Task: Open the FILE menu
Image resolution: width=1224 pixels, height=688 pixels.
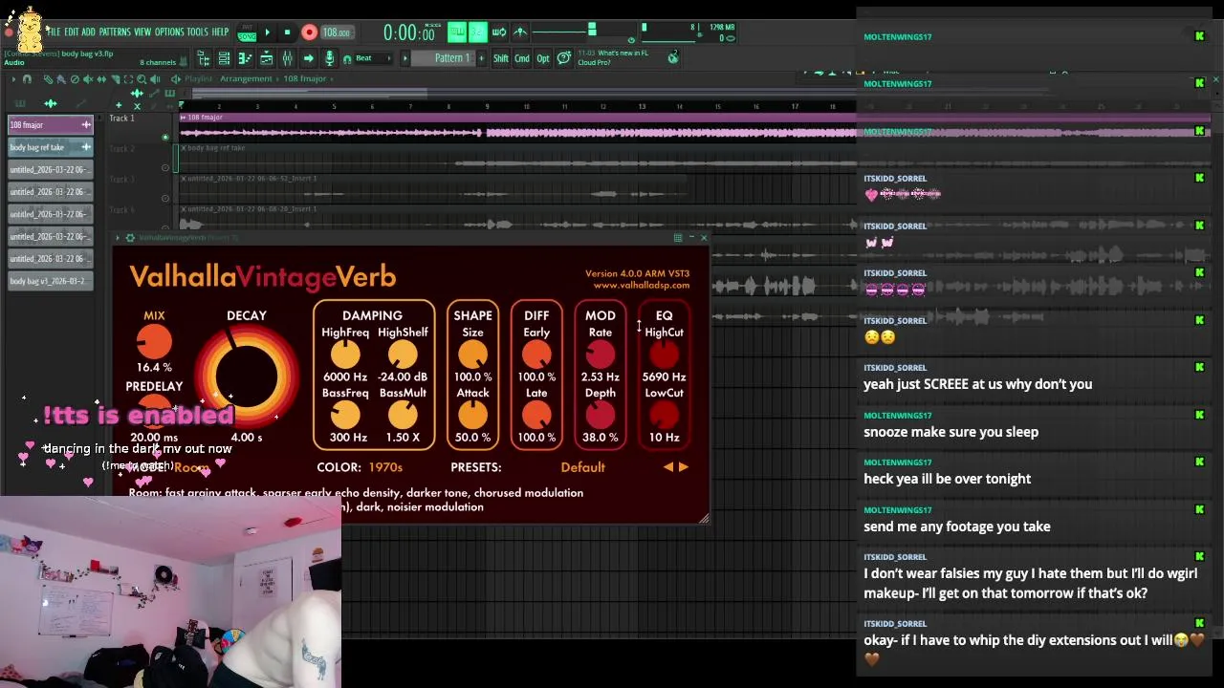Action: click(x=54, y=32)
